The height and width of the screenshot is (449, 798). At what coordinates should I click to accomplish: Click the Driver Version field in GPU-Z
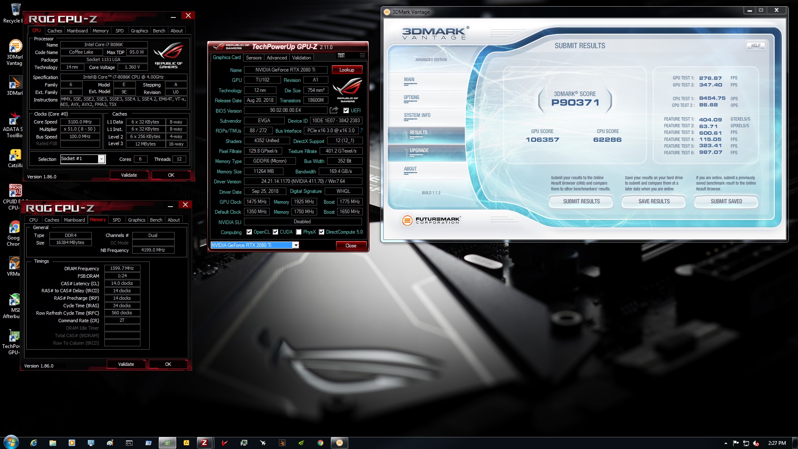point(303,181)
